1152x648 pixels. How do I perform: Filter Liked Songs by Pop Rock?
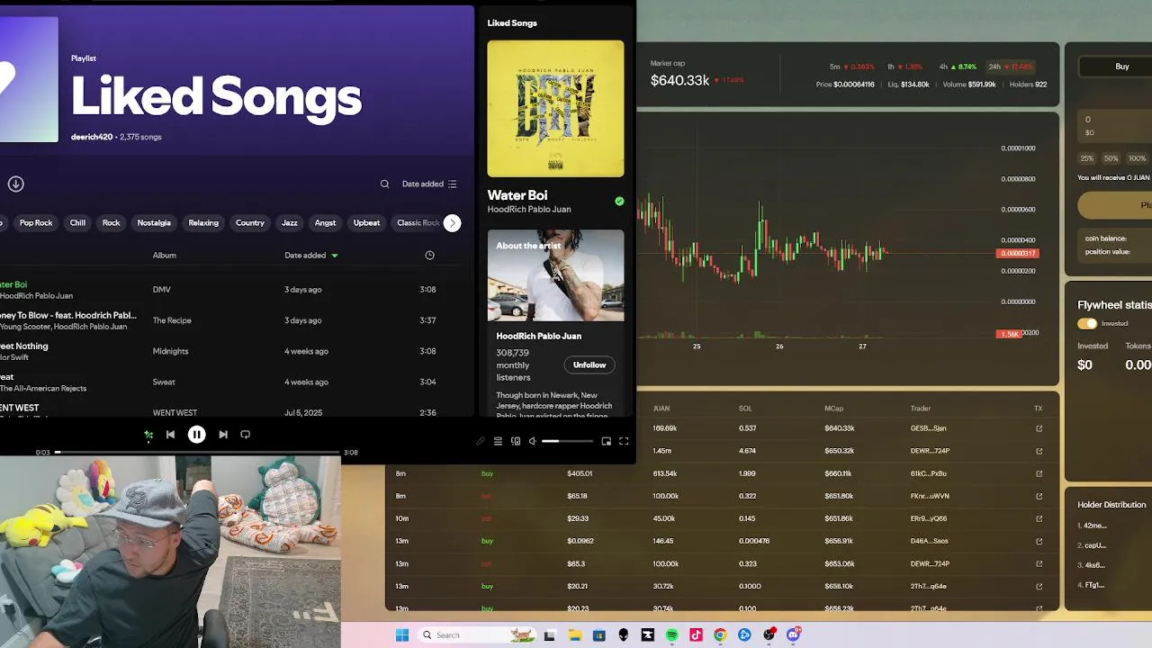coord(36,222)
